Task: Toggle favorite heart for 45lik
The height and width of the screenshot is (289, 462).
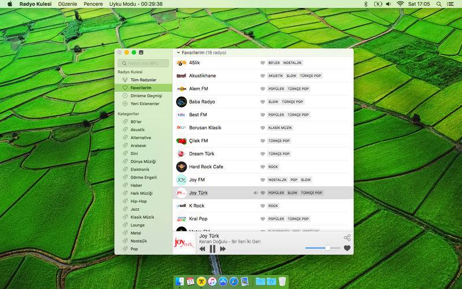Action: 263,63
